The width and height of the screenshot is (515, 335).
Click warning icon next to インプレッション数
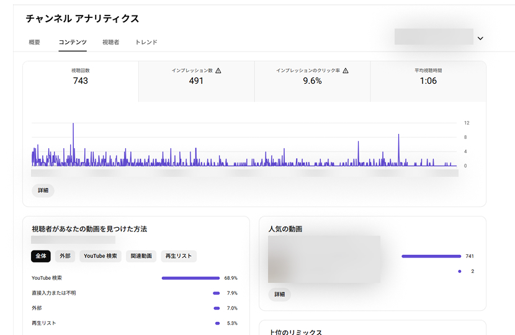[218, 71]
